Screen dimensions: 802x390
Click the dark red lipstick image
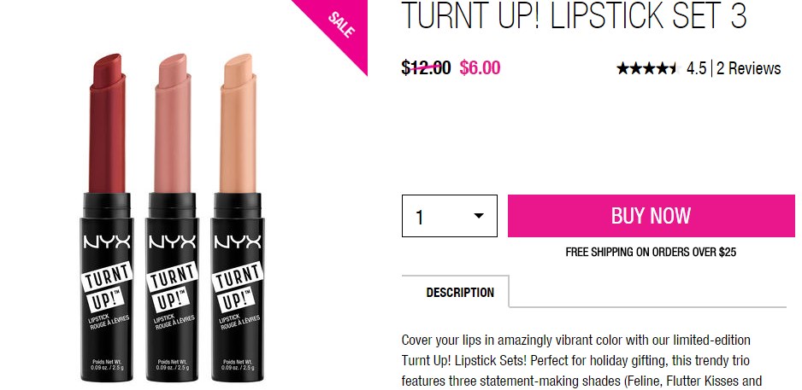pos(107,218)
